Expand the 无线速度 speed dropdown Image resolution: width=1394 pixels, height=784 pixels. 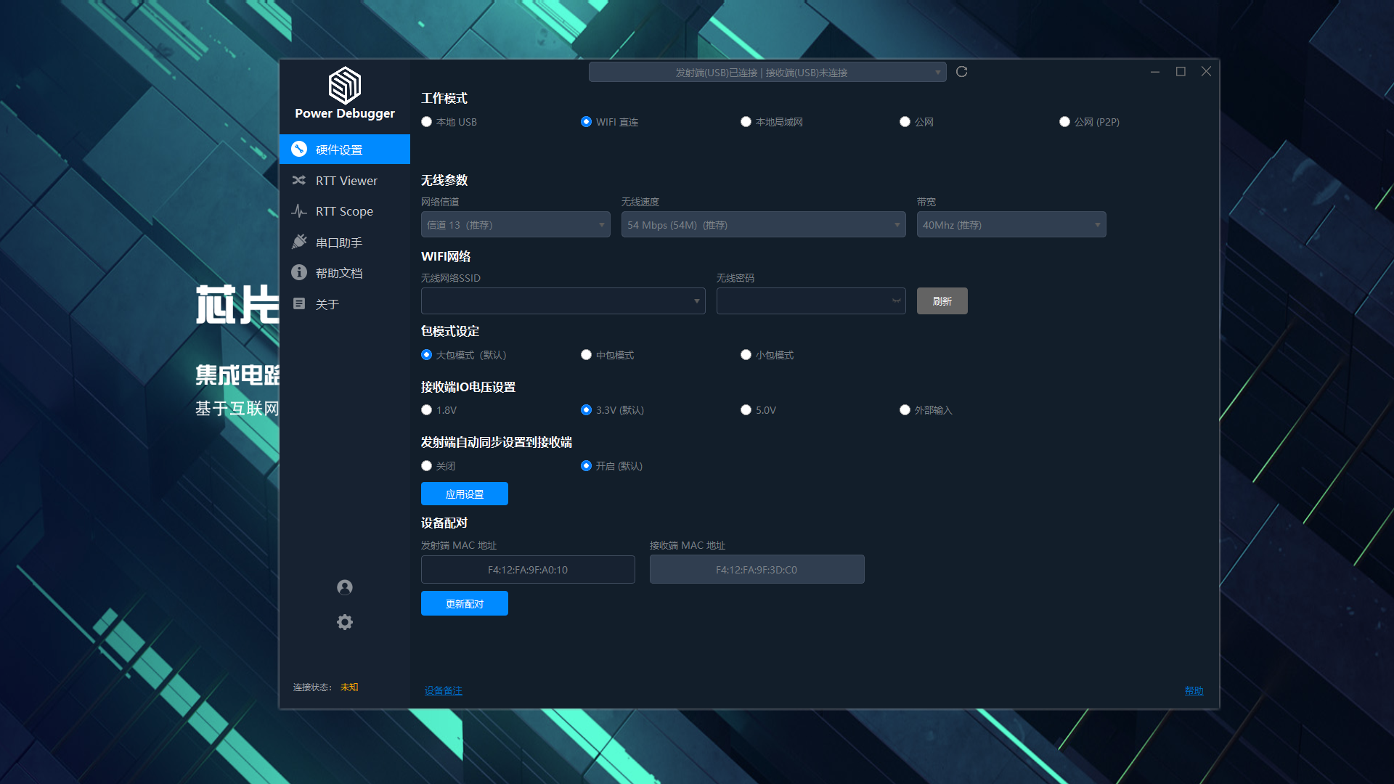[x=763, y=224]
